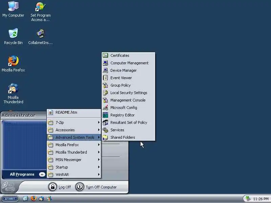Viewport: 271px width, 203px height.
Task: Open the My Computer desktop icon
Action: point(13,9)
